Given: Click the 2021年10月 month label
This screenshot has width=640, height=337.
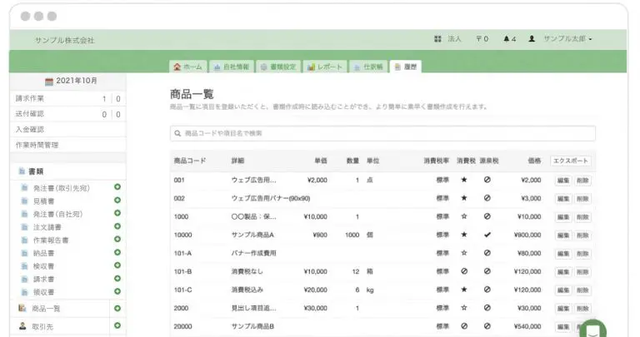Looking at the screenshot, I should coord(77,81).
